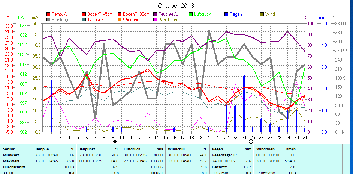The height and width of the screenshot is (174, 353).
Task: Click the Gesamt: rain total label
Action: tap(219, 168)
